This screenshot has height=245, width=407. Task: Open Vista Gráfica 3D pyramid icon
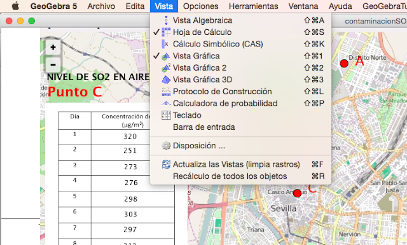[x=166, y=80]
